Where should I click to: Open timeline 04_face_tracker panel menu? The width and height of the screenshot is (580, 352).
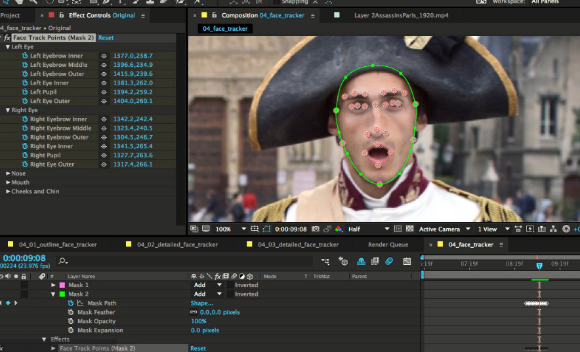pyautogui.click(x=501, y=244)
